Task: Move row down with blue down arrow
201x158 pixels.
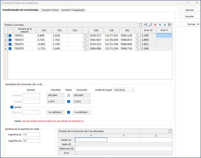Action: (x=165, y=25)
